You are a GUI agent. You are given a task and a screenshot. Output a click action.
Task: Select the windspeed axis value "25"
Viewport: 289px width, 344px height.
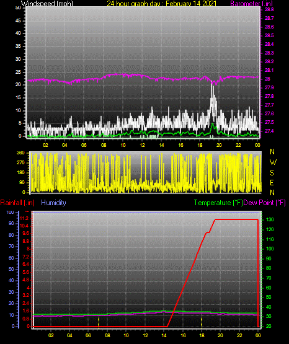tap(18, 72)
